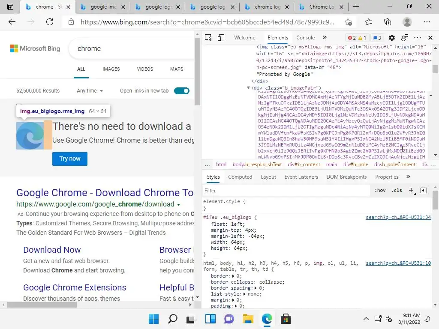This screenshot has height=329, width=439.
Task: Open the Google Chrome Extensions sublink
Action: pos(75,287)
